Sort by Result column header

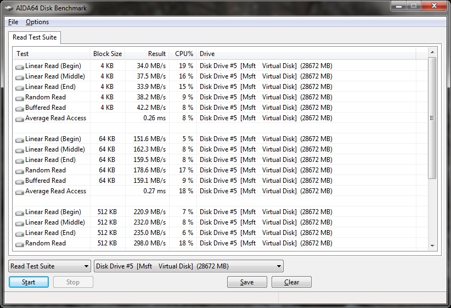pos(147,54)
